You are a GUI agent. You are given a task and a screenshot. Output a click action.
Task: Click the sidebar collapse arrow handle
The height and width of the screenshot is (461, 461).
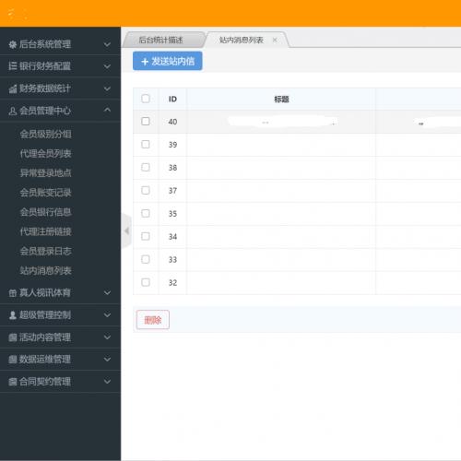click(126, 230)
